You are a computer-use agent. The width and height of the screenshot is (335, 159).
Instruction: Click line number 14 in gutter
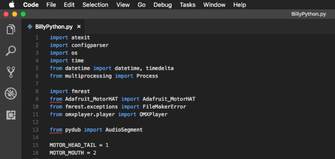[36, 137]
